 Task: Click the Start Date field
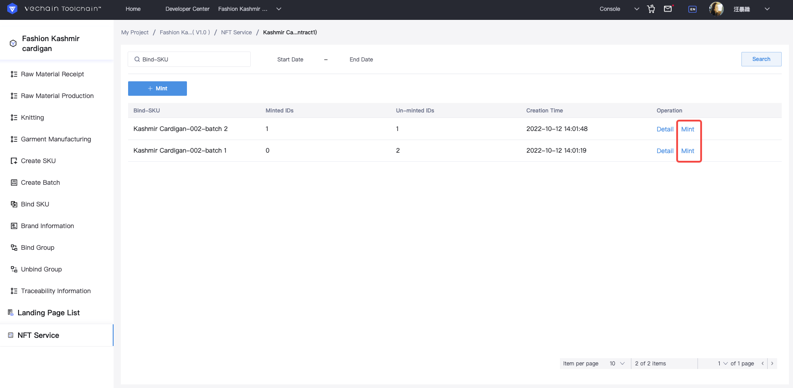tap(290, 60)
